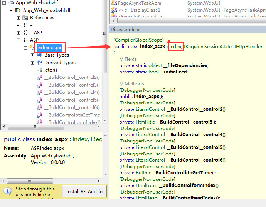The image size is (266, 207).
Task: Click the index_aspx class icon
Action: click(x=32, y=47)
